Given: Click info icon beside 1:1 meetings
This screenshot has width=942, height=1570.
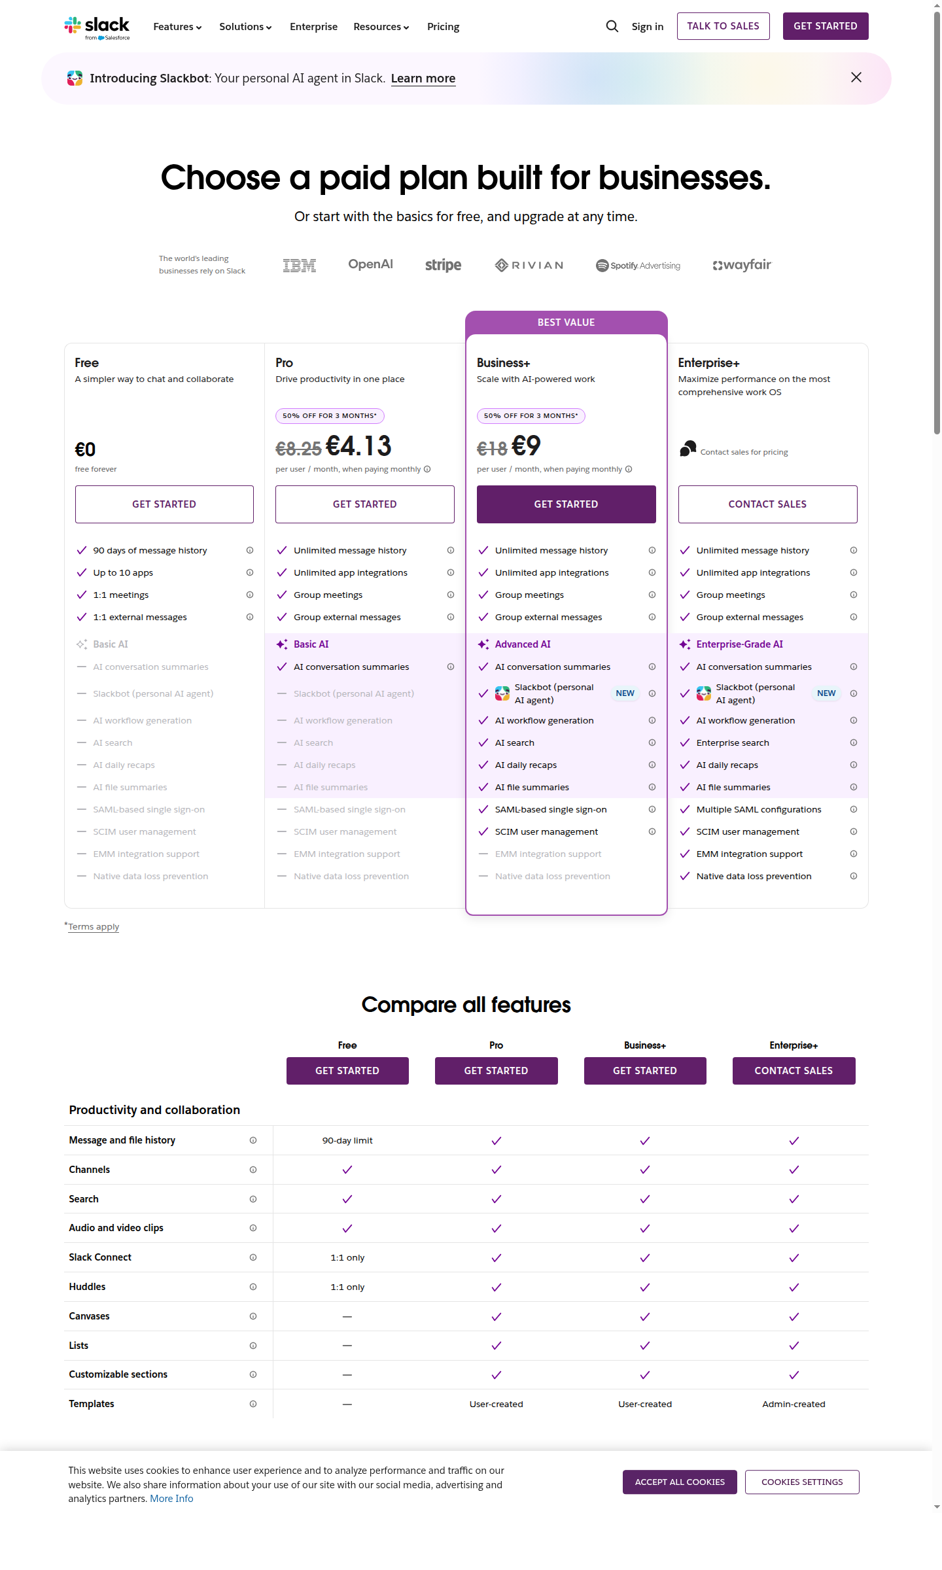Looking at the screenshot, I should pyautogui.click(x=250, y=595).
